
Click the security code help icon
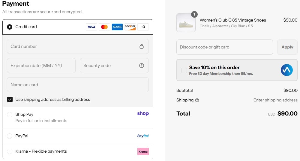point(142,66)
